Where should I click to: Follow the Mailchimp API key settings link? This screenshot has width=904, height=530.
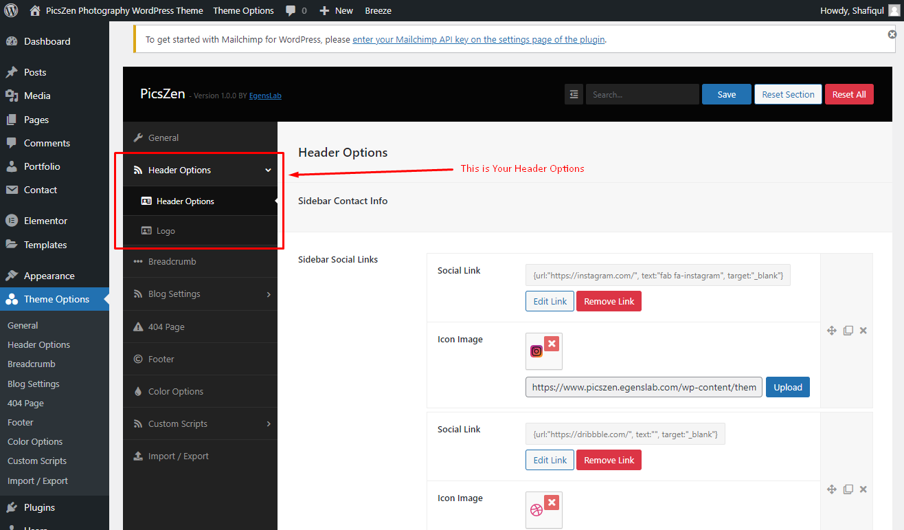pyautogui.click(x=479, y=39)
